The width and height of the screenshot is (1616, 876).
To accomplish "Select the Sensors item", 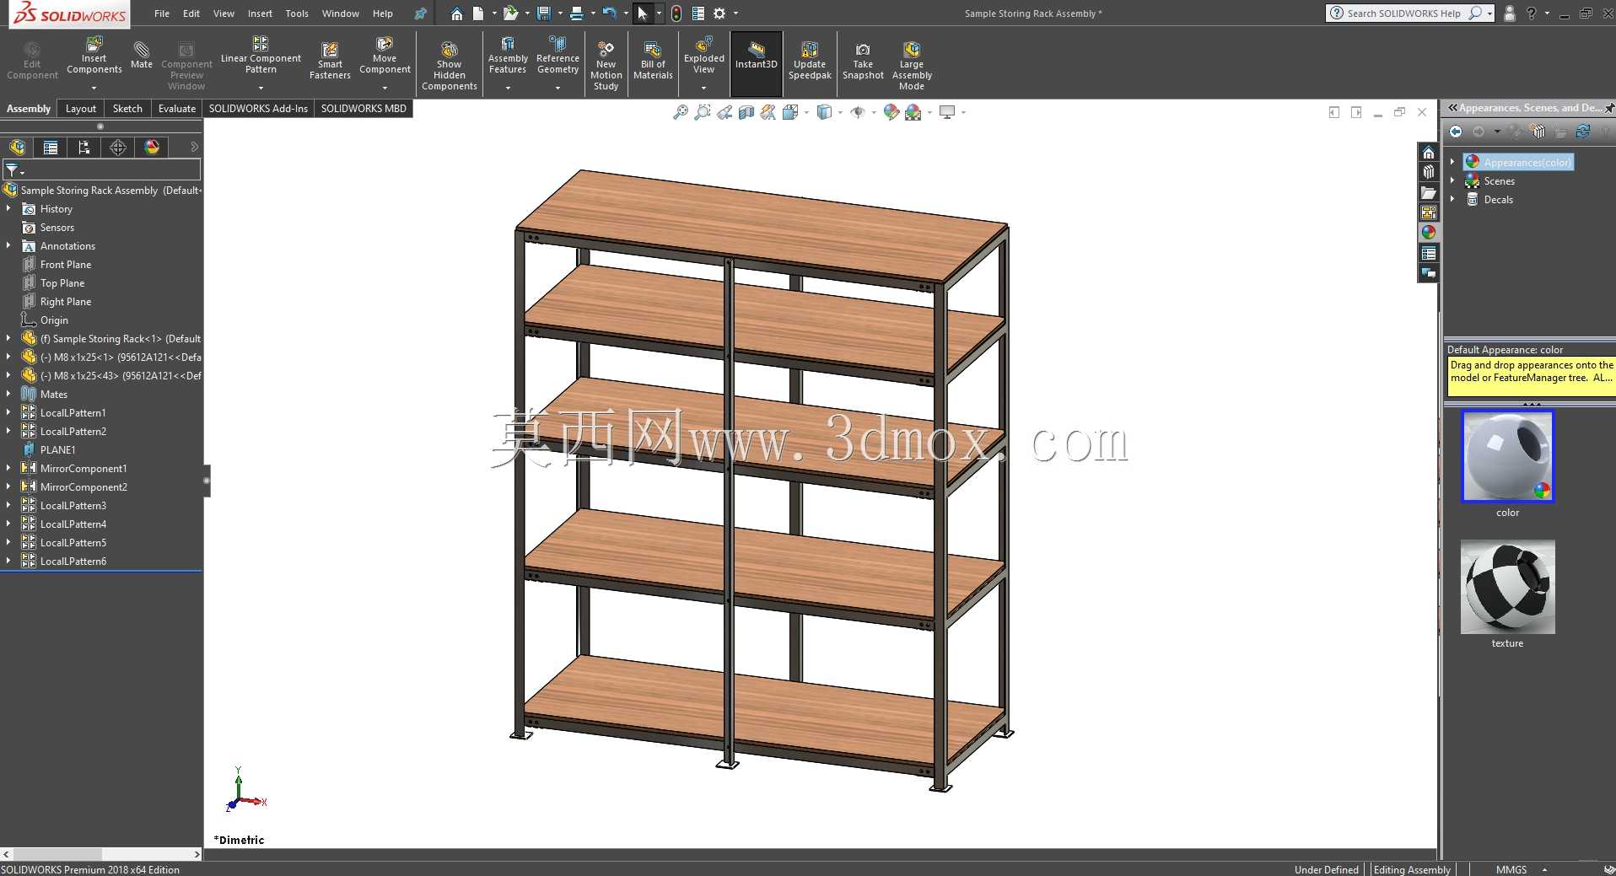I will (x=57, y=228).
